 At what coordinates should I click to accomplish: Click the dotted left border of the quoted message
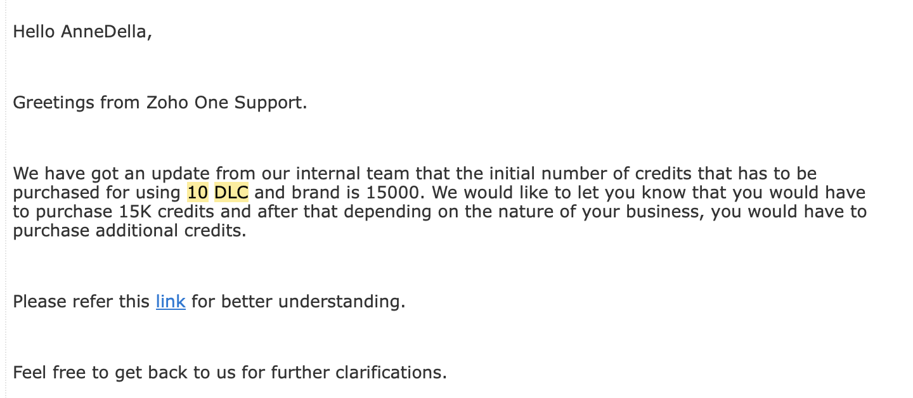pyautogui.click(x=6, y=199)
